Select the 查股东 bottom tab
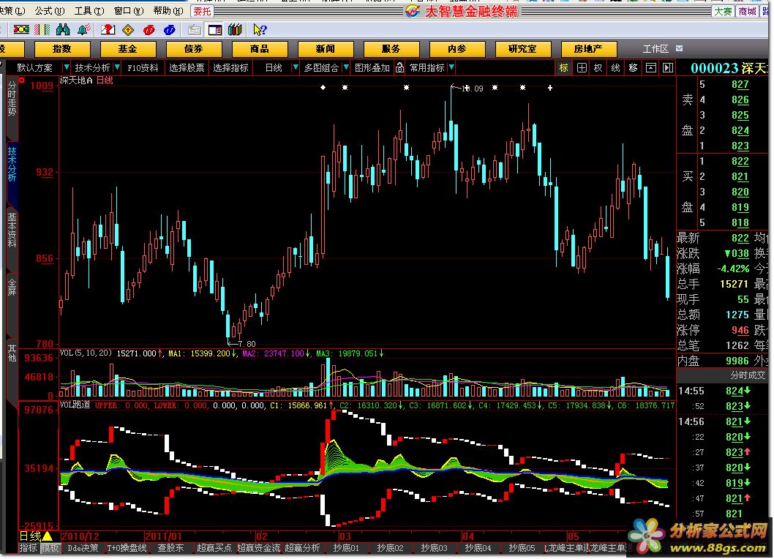The image size is (774, 559). [x=170, y=547]
